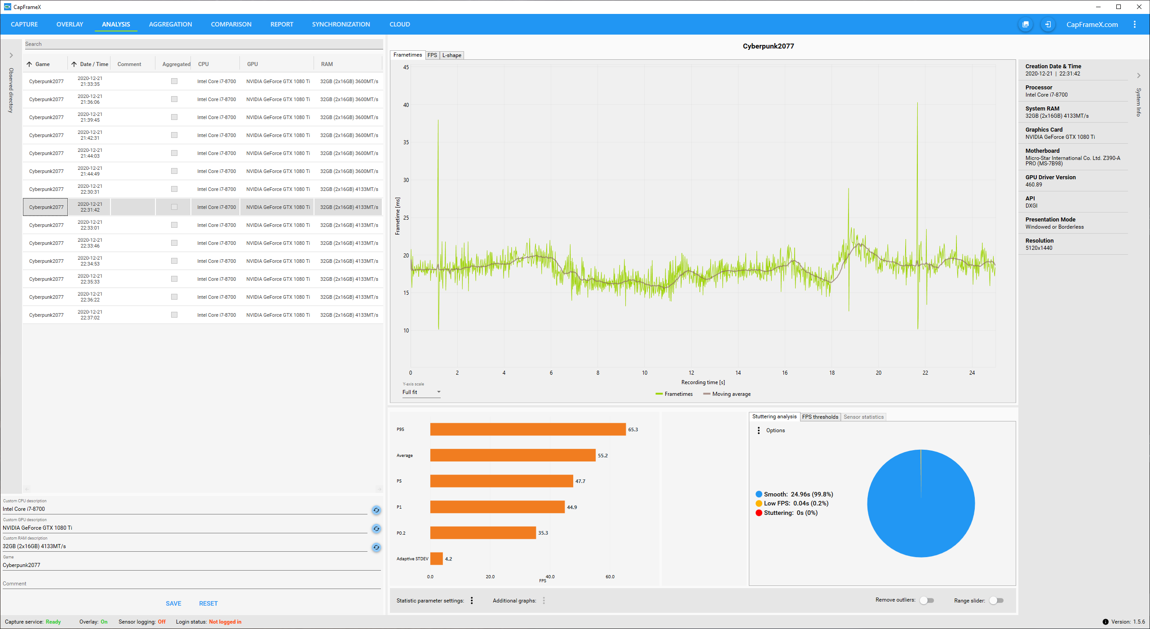Open the L-shape graph tab
Viewport: 1150px width, 629px height.
tap(451, 55)
